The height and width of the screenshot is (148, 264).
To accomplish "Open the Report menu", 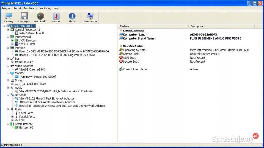I will (17, 9).
